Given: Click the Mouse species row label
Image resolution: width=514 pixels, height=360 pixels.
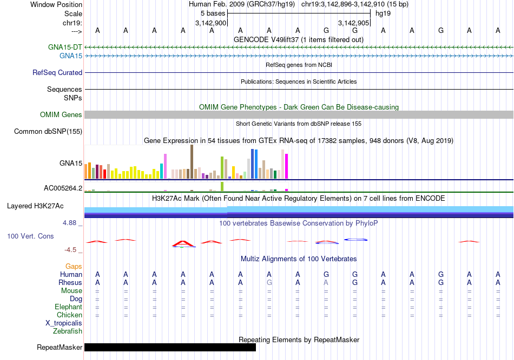Looking at the screenshot, I should pyautogui.click(x=72, y=291).
